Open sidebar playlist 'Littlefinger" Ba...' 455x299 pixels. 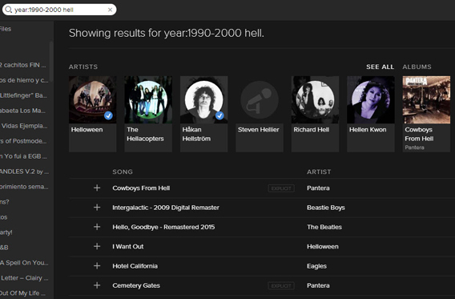[x=24, y=95]
